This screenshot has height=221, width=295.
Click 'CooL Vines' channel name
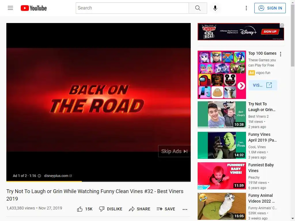click(257, 147)
